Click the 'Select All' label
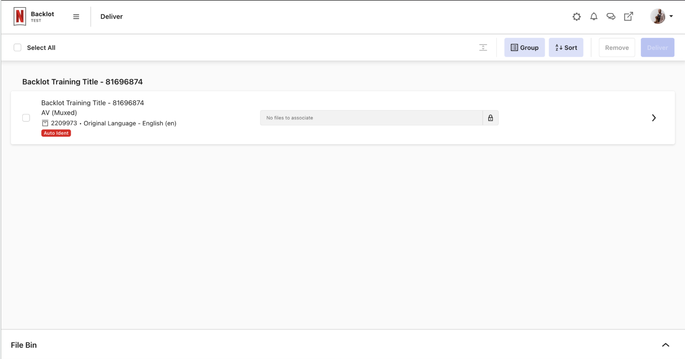The width and height of the screenshot is (685, 359). tap(41, 47)
